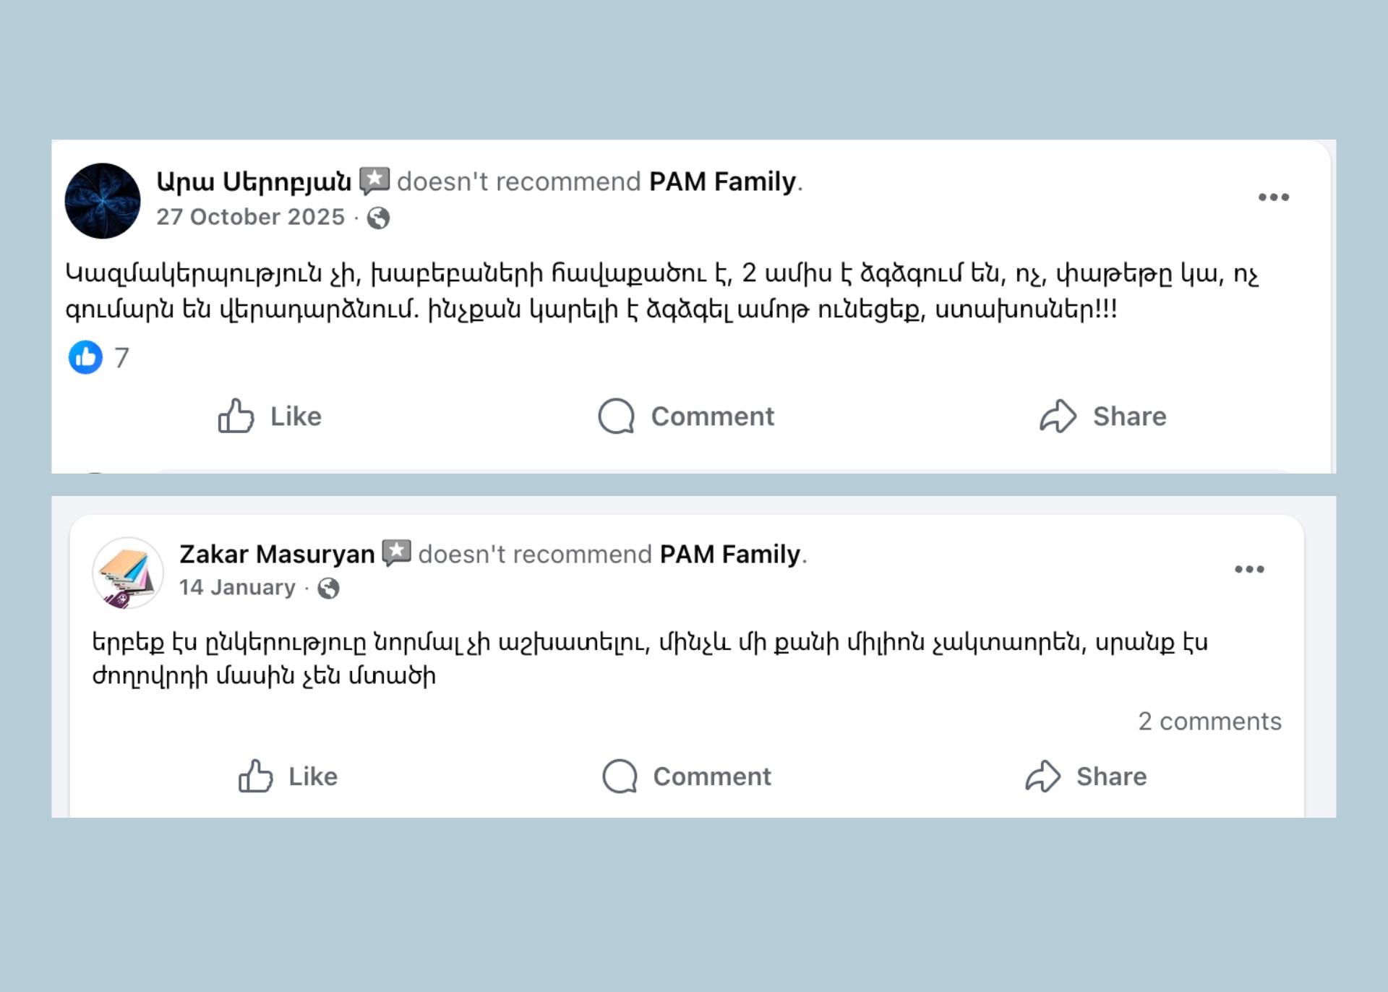Image resolution: width=1388 pixels, height=992 pixels.
Task: Open the 27 October 2025 post timestamp
Action: pos(250,218)
